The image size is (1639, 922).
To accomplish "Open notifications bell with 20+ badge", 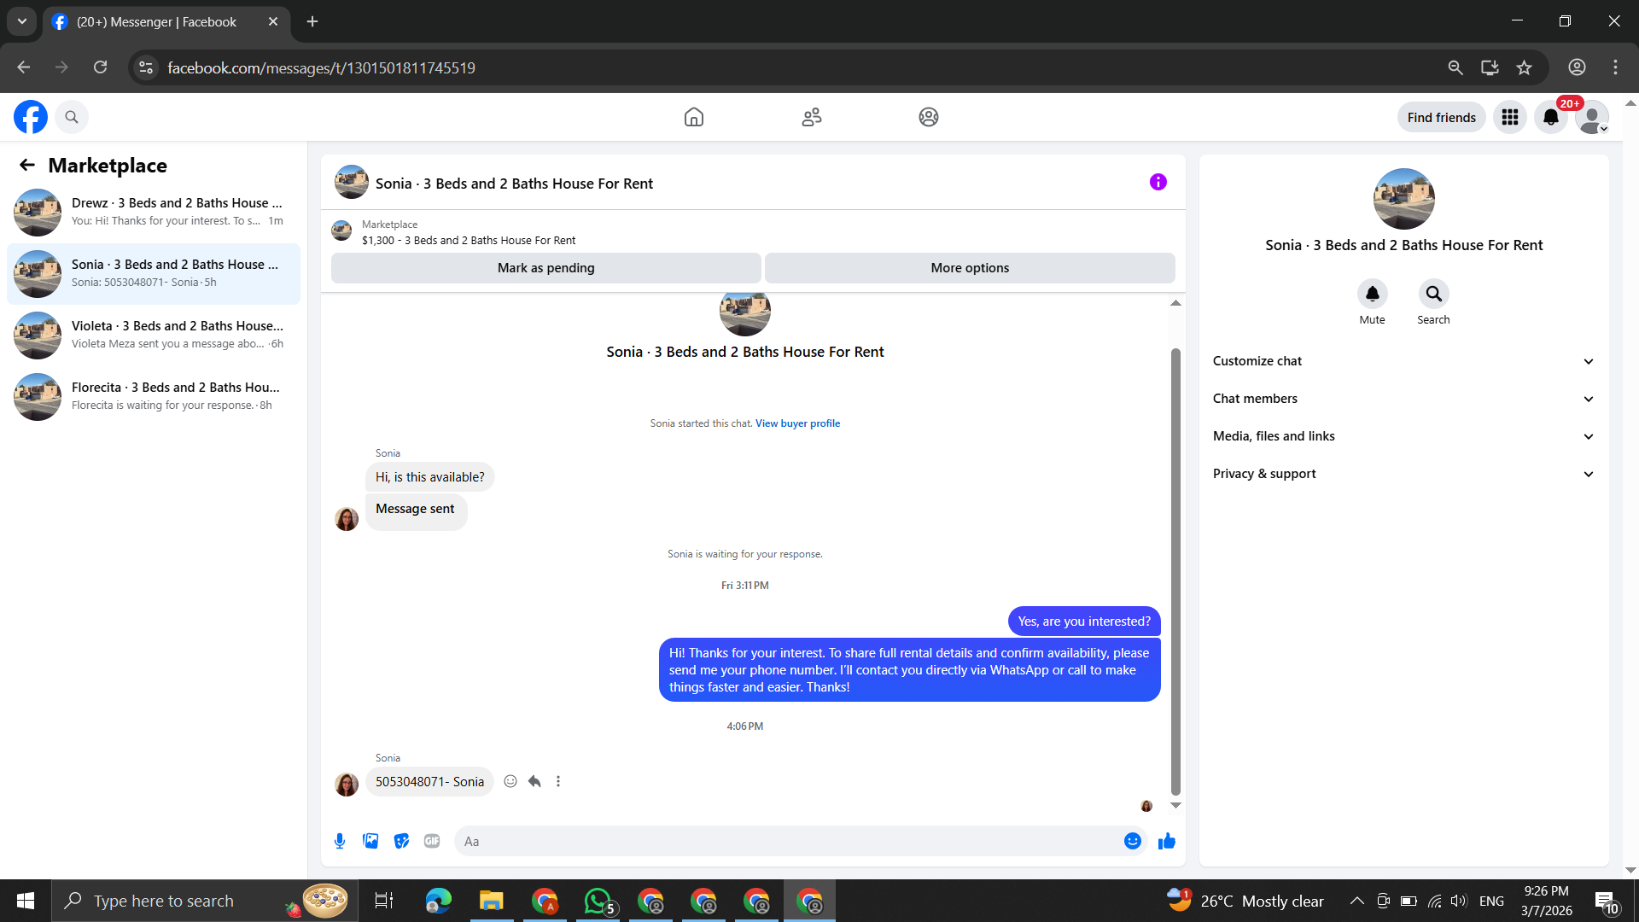I will (1551, 117).
